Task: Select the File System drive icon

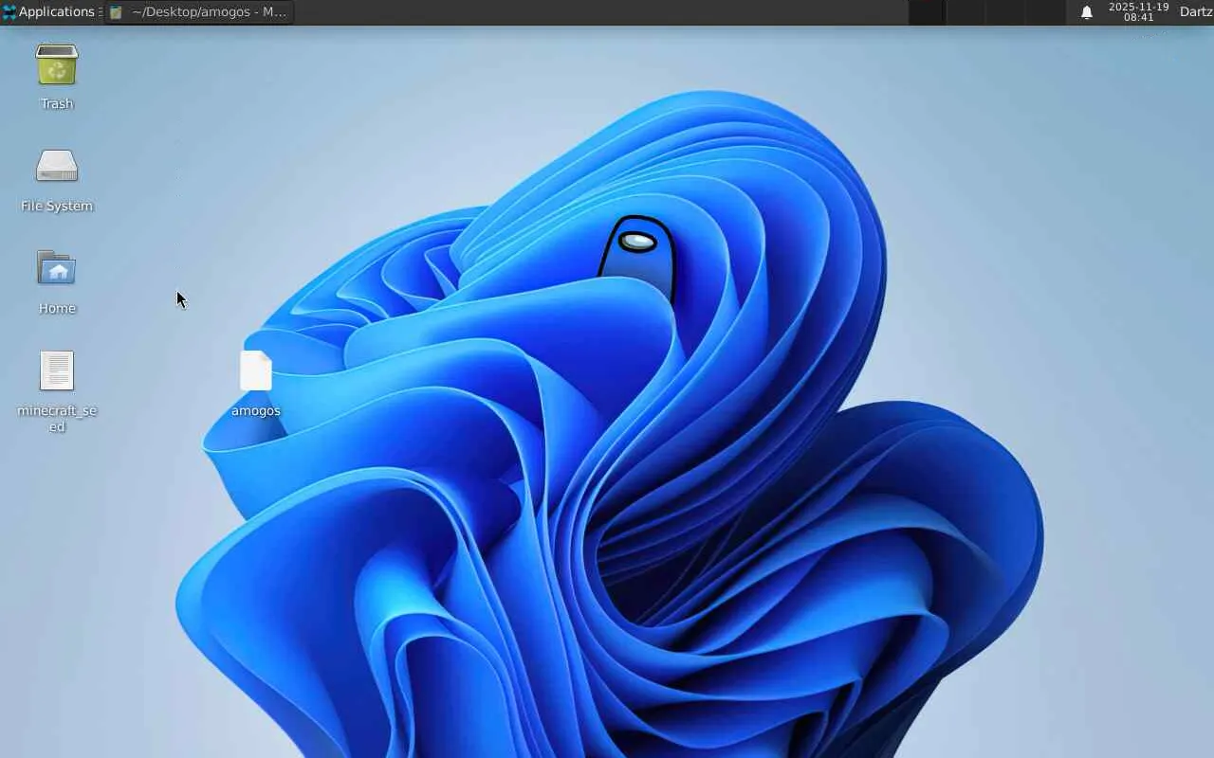Action: coord(57,167)
